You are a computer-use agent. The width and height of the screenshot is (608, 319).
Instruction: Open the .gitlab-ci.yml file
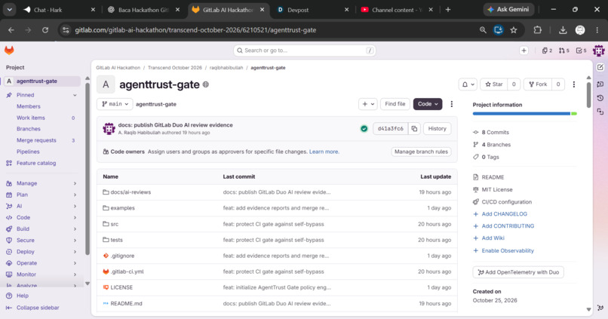(127, 271)
